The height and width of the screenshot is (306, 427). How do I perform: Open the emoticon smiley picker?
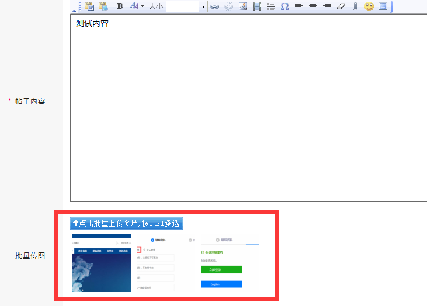[x=369, y=6]
